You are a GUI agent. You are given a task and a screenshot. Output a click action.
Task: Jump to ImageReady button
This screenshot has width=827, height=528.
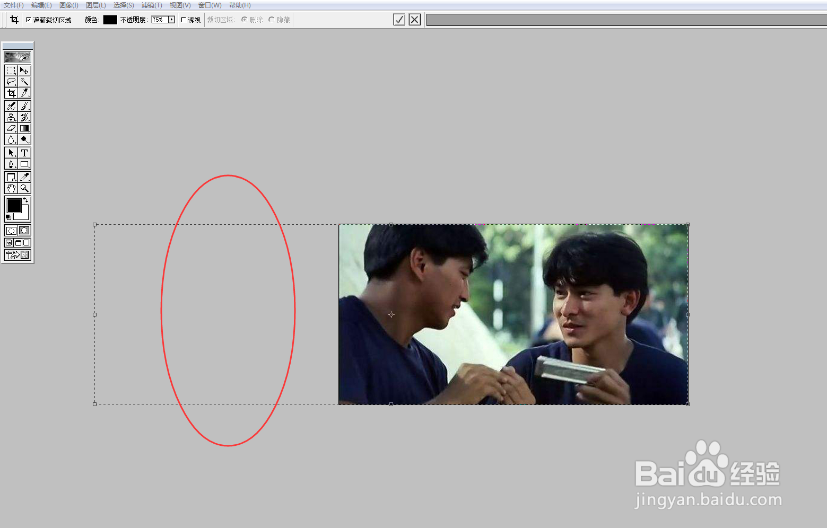click(18, 255)
